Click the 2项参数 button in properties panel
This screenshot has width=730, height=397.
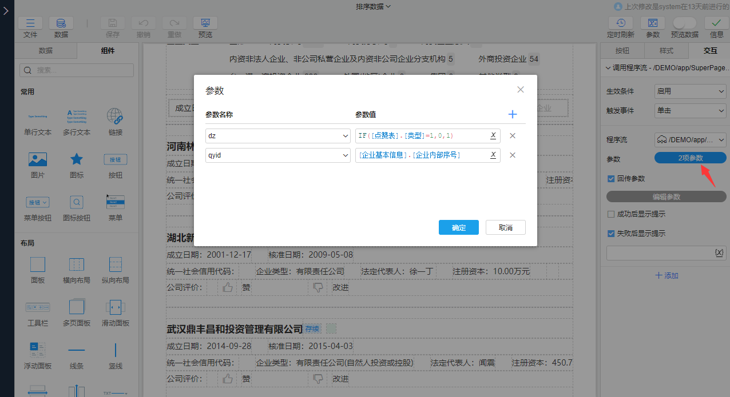690,158
